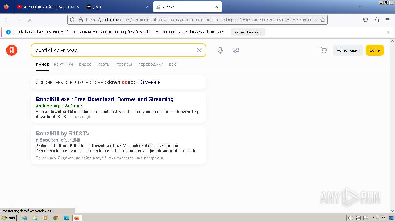The image size is (395, 222).
Task: Close the Яндекс tab
Action: (217, 7)
